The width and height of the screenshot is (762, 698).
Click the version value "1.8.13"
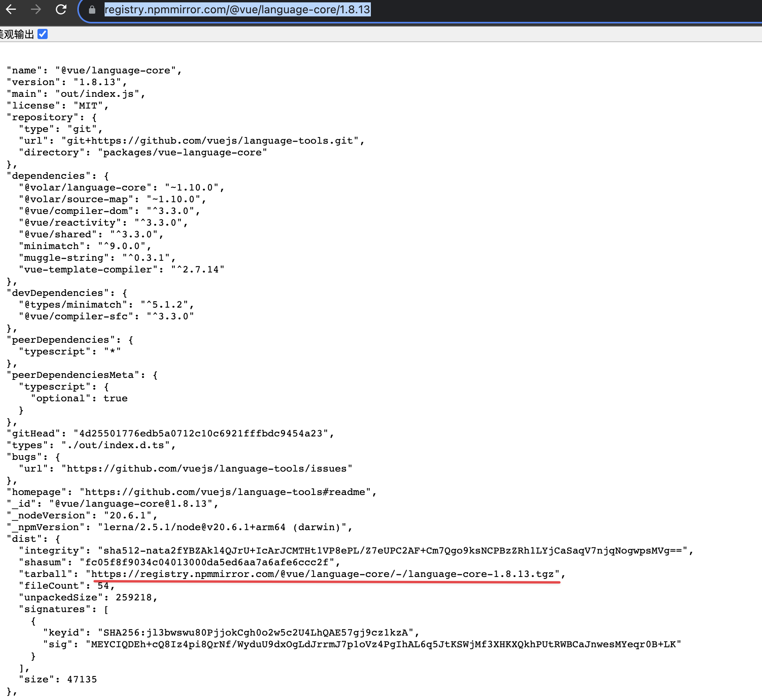pos(98,82)
